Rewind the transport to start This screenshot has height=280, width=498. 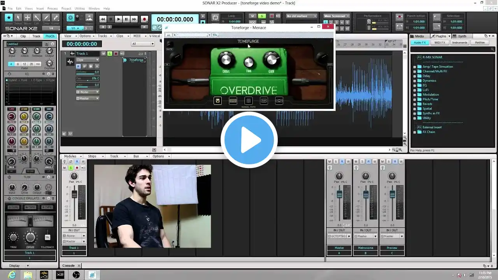coord(103,19)
